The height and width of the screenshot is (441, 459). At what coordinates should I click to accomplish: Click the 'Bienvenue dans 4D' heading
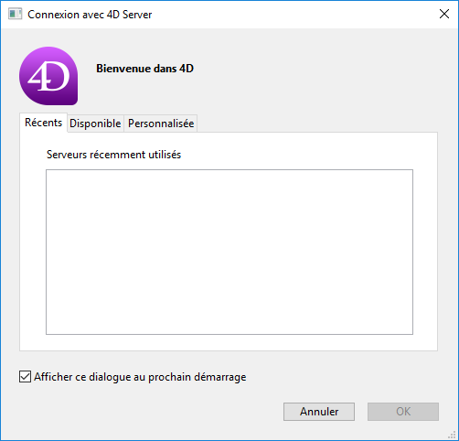pos(144,69)
